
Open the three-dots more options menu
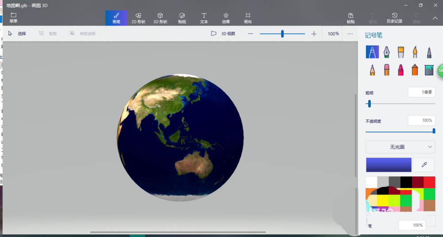coord(350,34)
